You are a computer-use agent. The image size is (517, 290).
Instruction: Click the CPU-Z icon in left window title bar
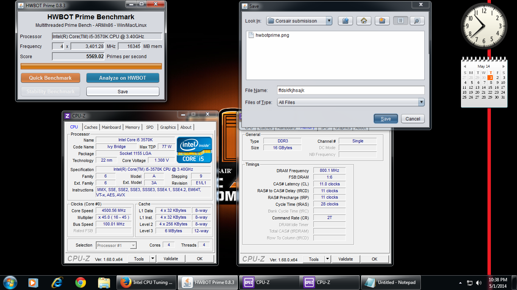pyautogui.click(x=67, y=116)
